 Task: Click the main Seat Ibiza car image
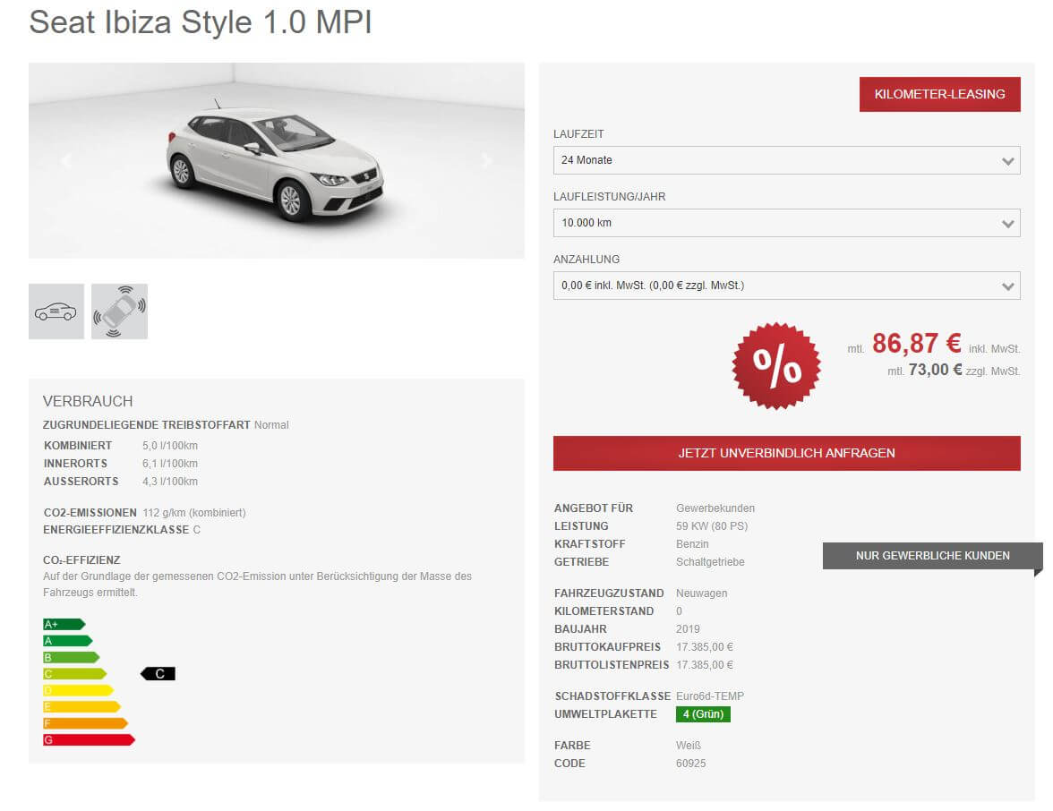click(277, 160)
